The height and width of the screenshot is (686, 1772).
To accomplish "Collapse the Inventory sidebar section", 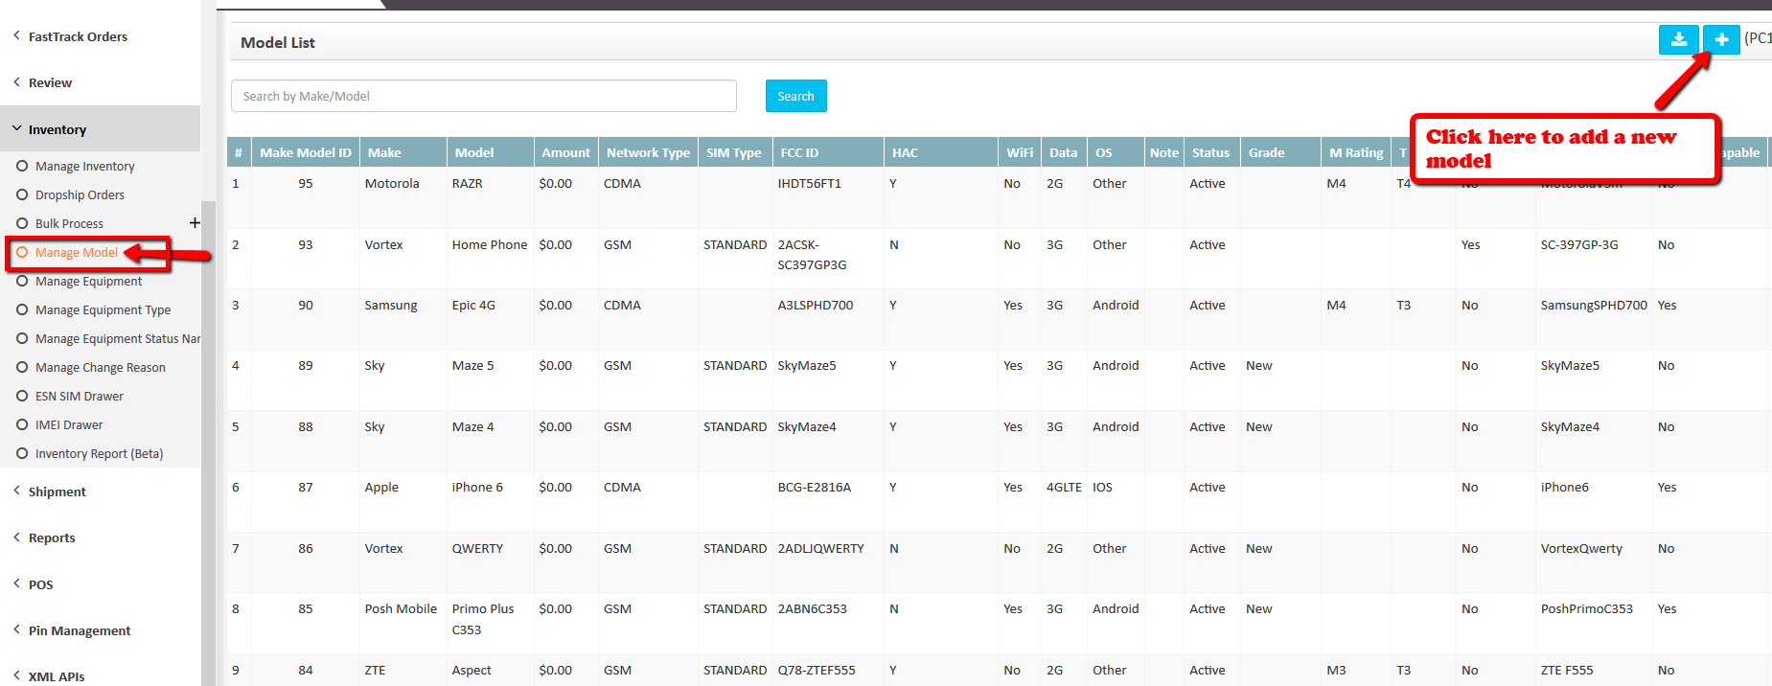I will tap(101, 129).
